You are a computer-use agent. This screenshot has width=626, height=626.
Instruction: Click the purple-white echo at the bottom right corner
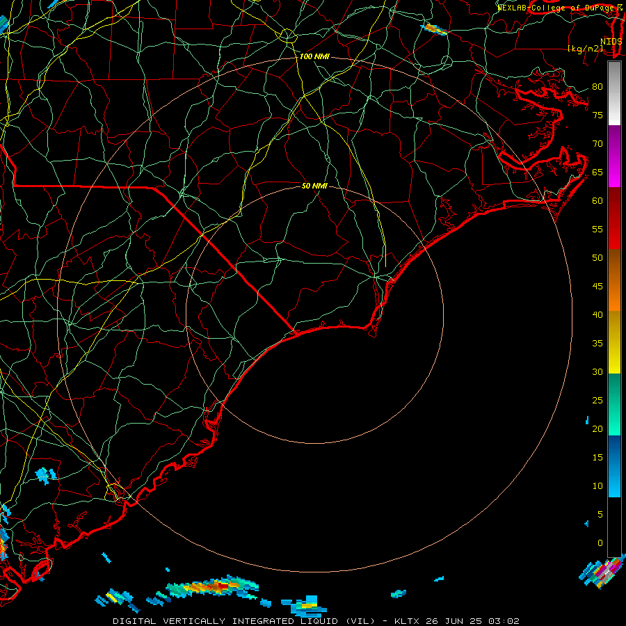tap(604, 570)
